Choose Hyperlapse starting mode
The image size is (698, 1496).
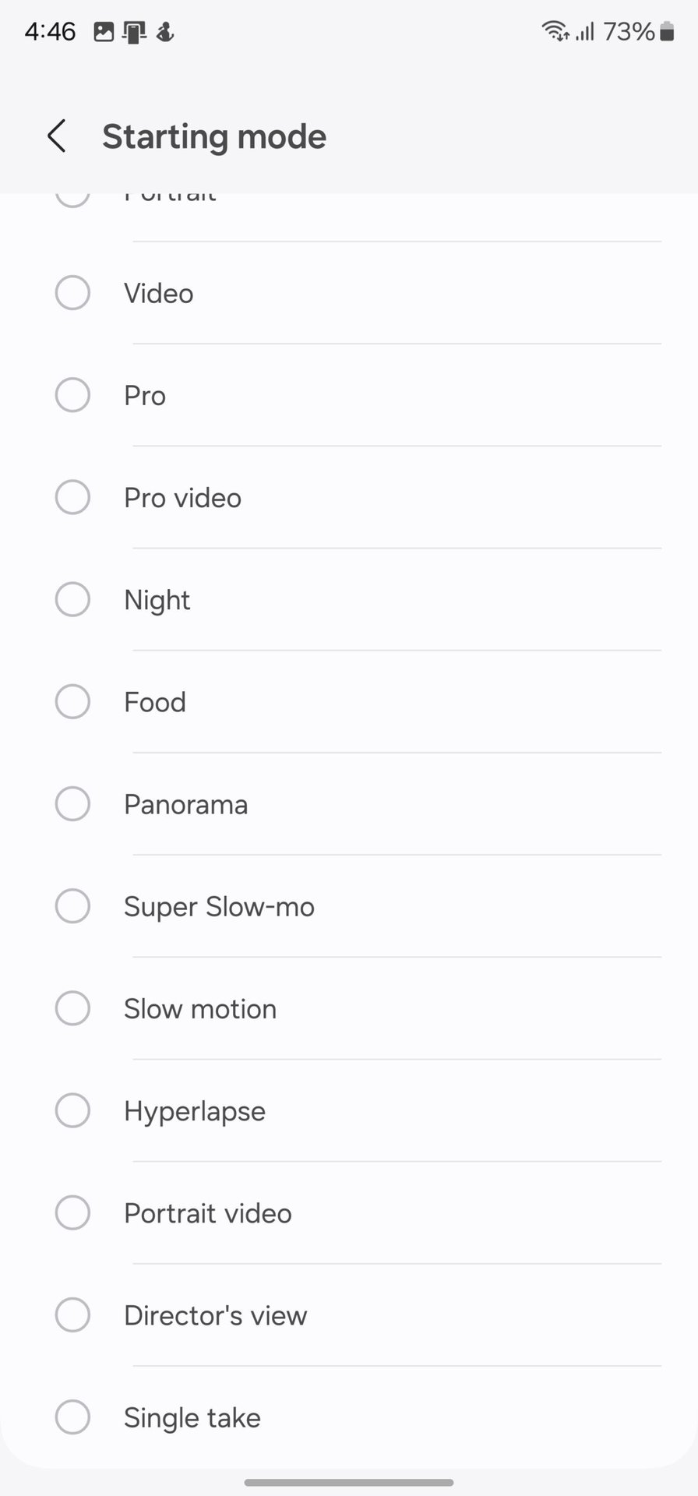[x=72, y=1110]
